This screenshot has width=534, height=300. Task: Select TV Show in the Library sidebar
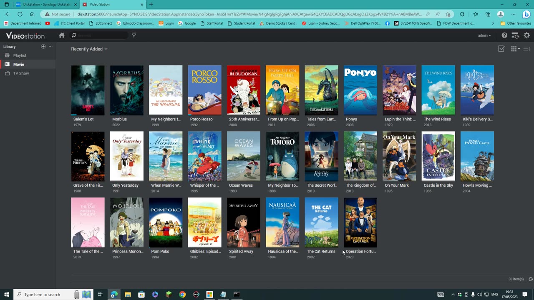(x=28, y=73)
